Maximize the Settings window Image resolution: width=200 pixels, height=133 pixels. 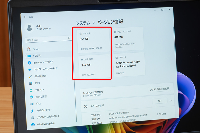click(x=162, y=10)
